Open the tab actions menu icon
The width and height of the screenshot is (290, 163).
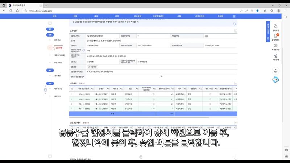tap(4, 5)
